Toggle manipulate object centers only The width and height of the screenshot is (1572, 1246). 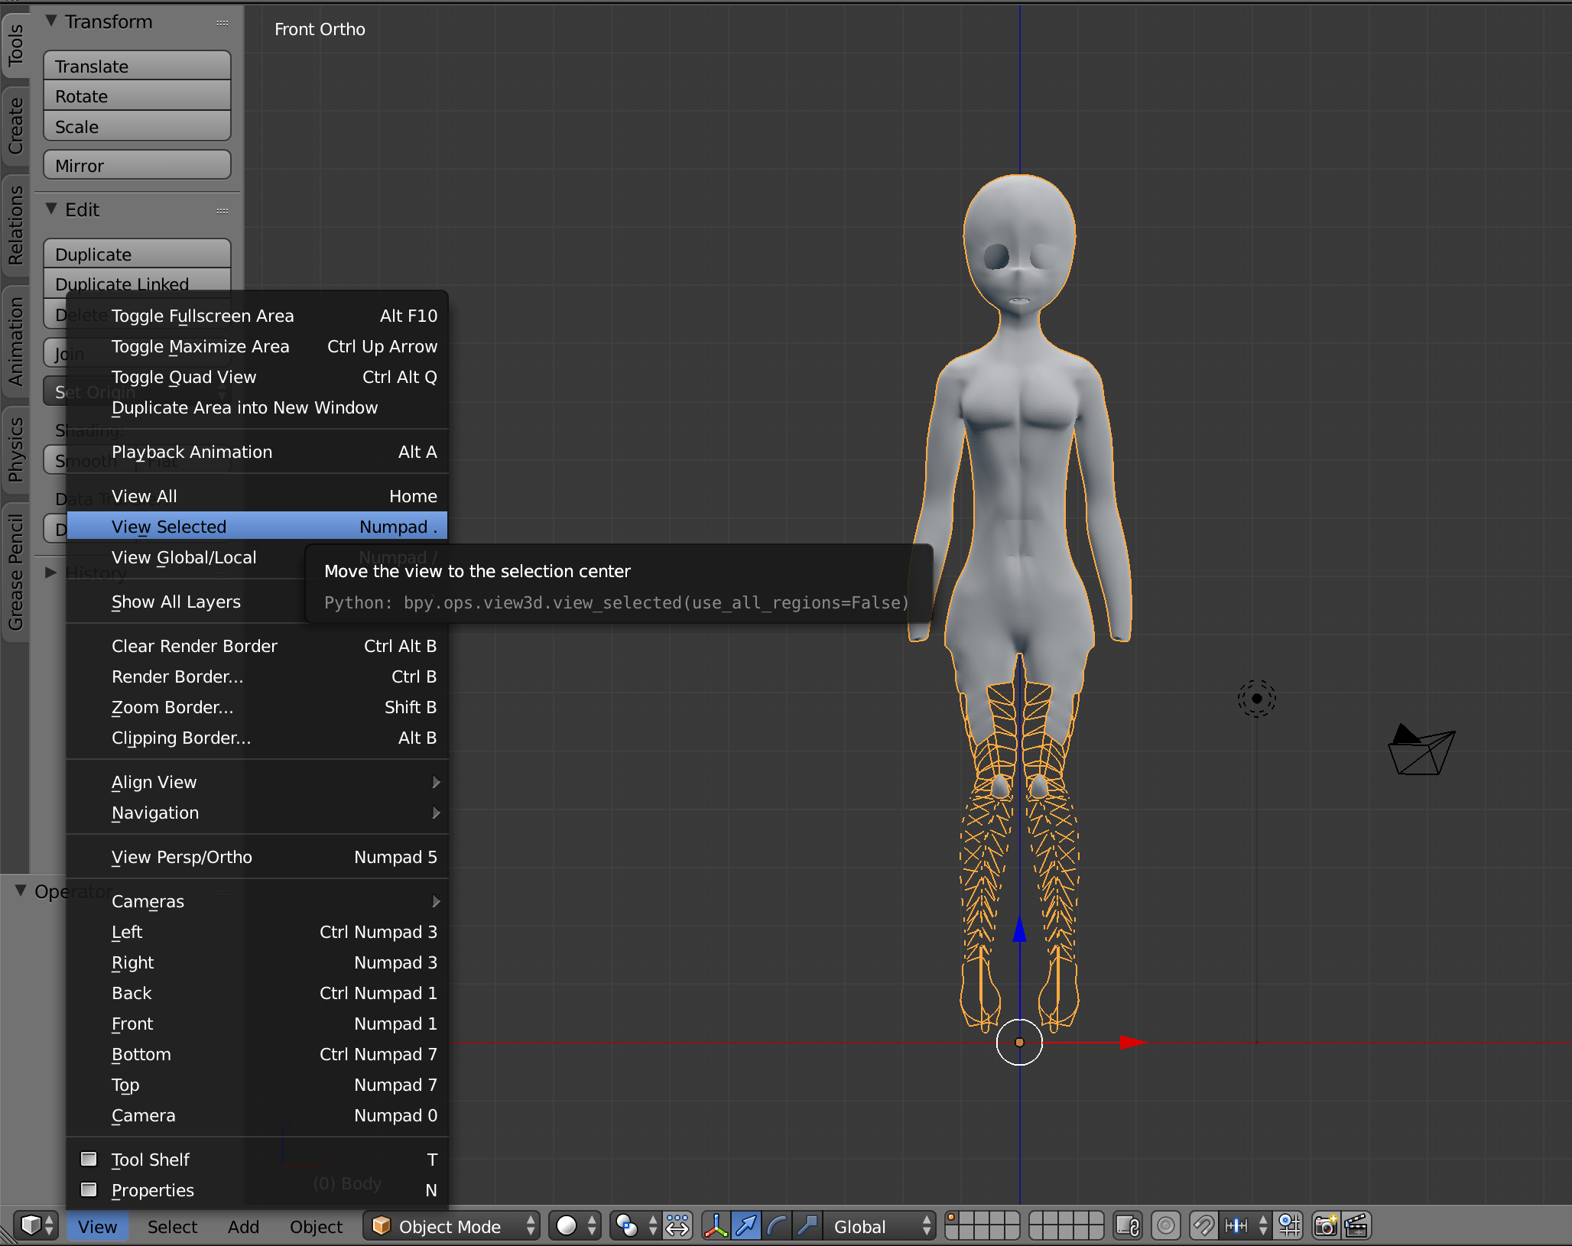point(677,1225)
